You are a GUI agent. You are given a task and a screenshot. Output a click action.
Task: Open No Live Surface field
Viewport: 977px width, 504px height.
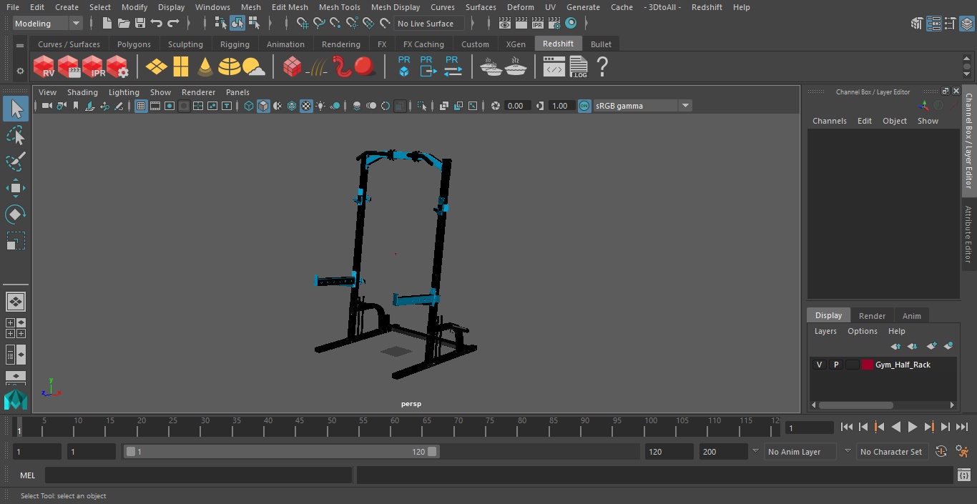tap(429, 24)
